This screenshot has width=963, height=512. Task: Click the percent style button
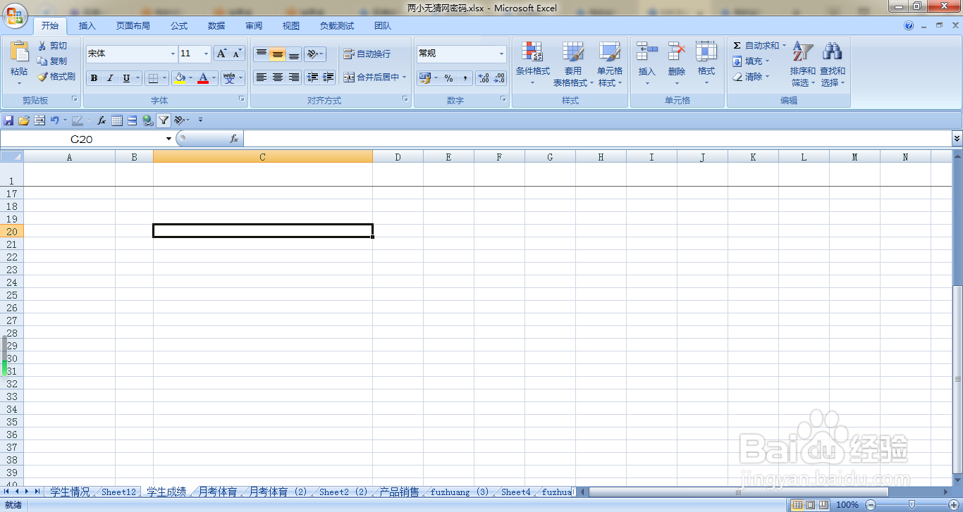pos(448,78)
